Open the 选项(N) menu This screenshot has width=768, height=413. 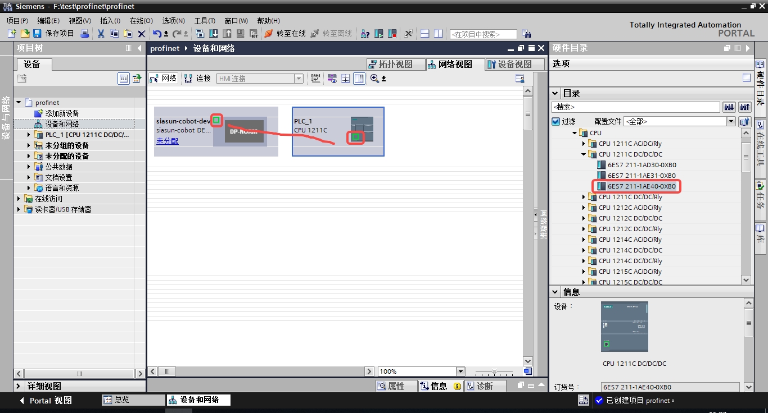(173, 21)
